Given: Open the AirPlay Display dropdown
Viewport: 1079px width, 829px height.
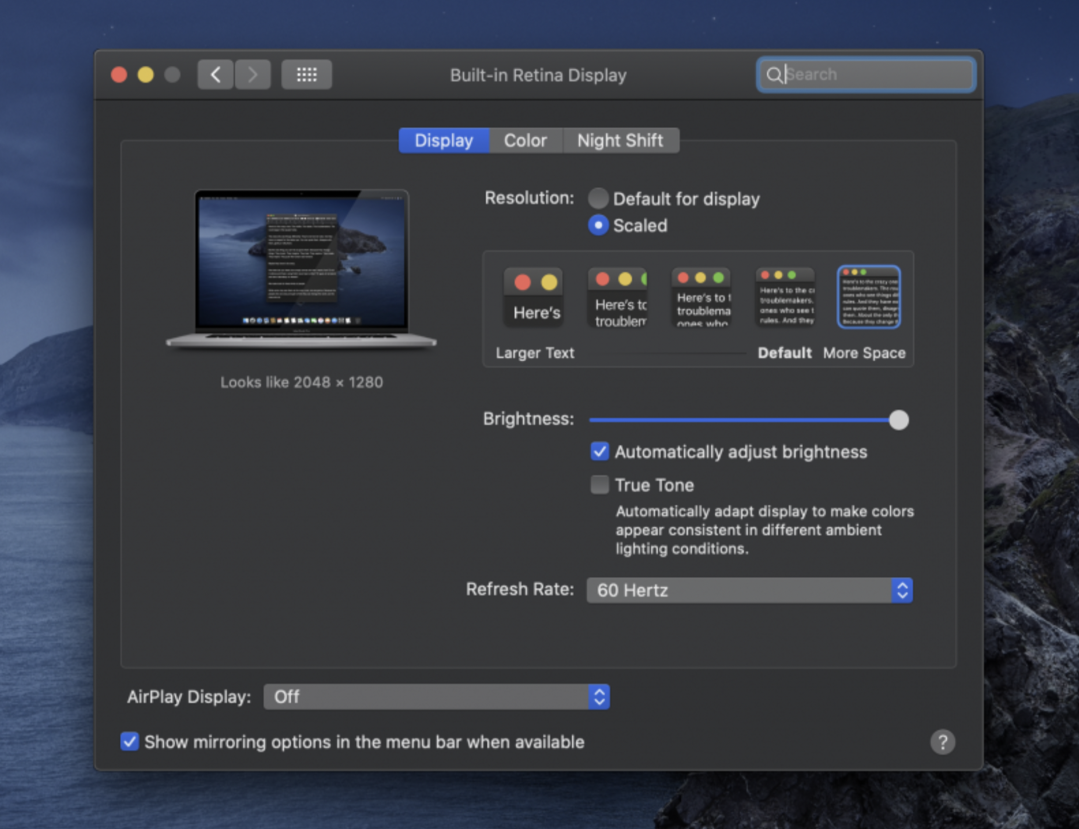Looking at the screenshot, I should (436, 697).
